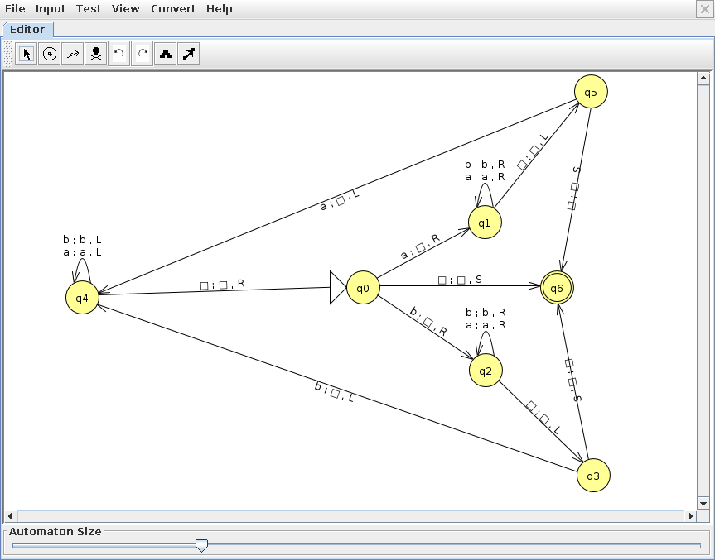Screen dimensions: 715x560
Task: Click the horizontal scrollbar left arrow
Action: (x=11, y=516)
